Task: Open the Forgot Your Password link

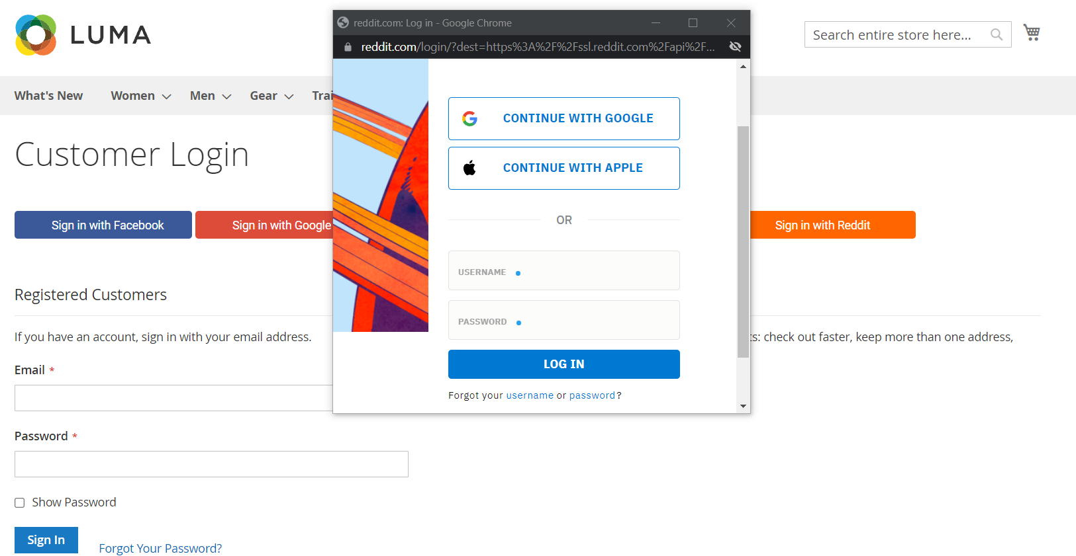Action: point(160,548)
